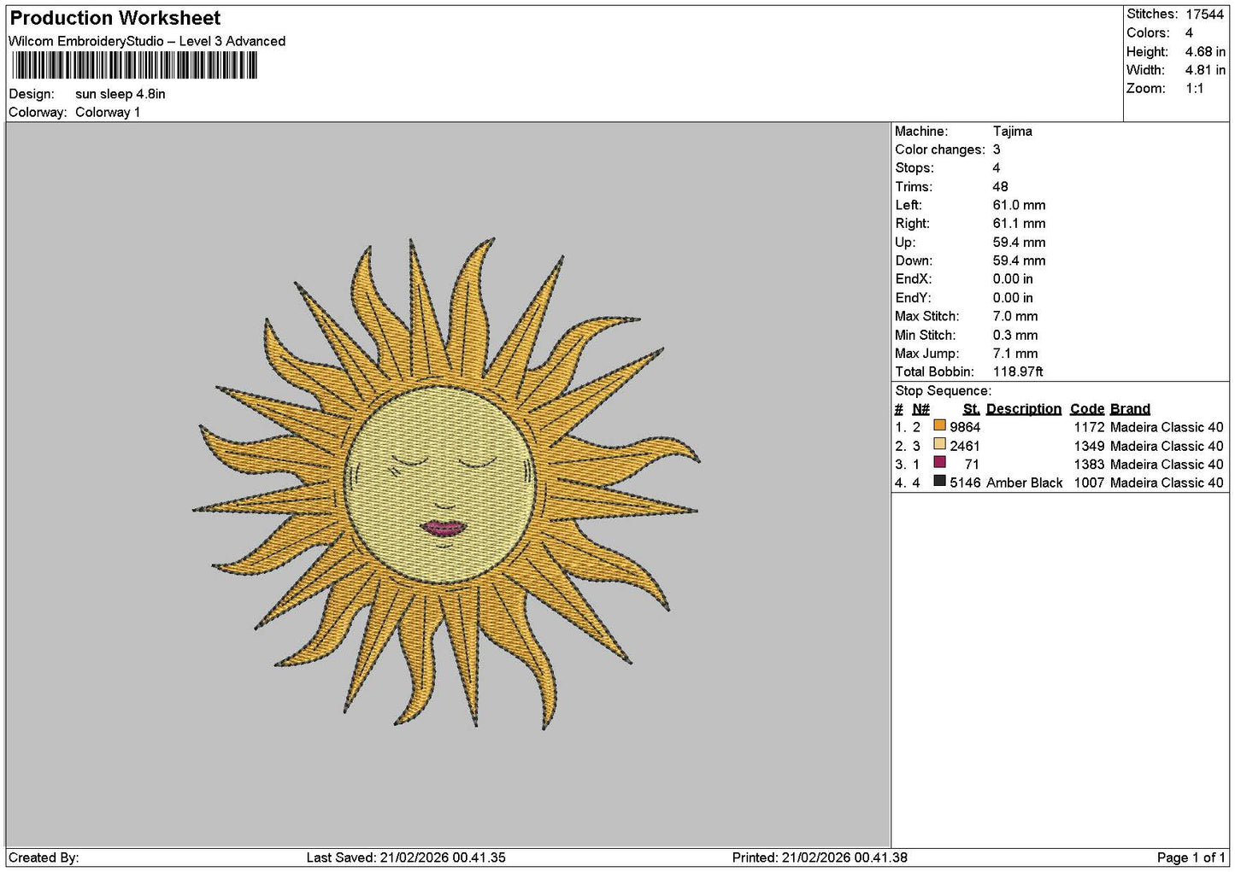Click the sleeping sun embroidery design preview
This screenshot has height=872, width=1235.
446,484
